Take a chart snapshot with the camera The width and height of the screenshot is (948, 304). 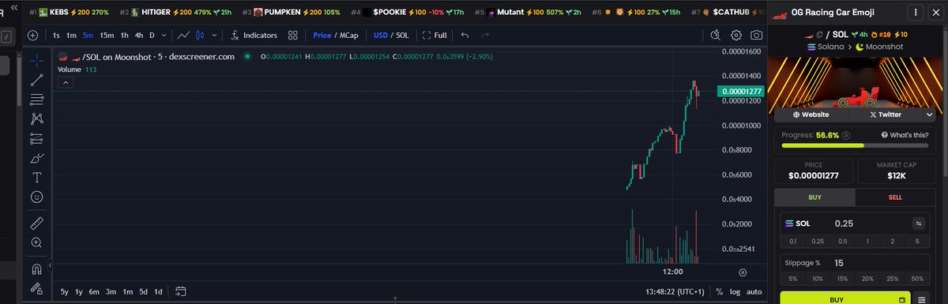click(757, 36)
